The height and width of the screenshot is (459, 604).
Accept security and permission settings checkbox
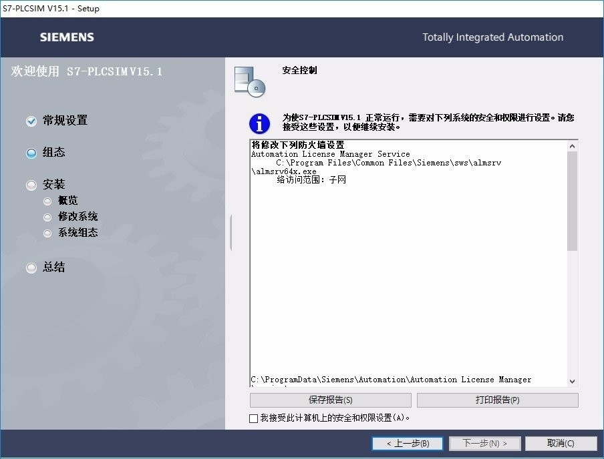pos(253,418)
